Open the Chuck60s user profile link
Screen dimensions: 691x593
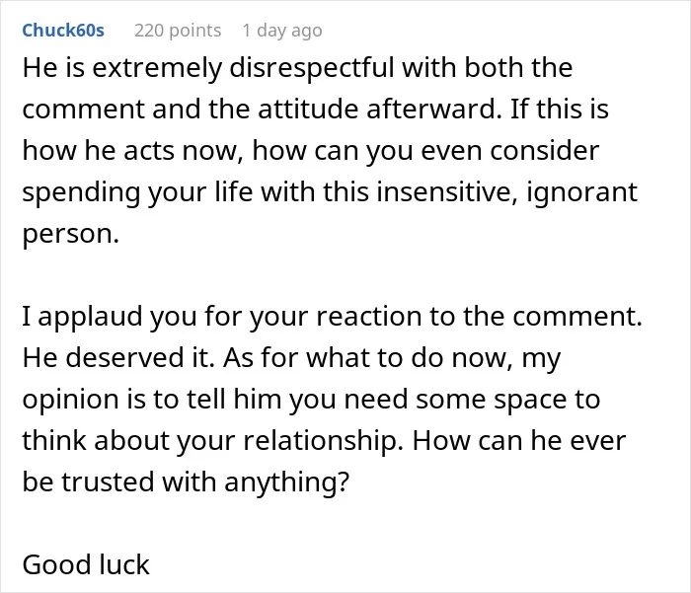tap(63, 31)
